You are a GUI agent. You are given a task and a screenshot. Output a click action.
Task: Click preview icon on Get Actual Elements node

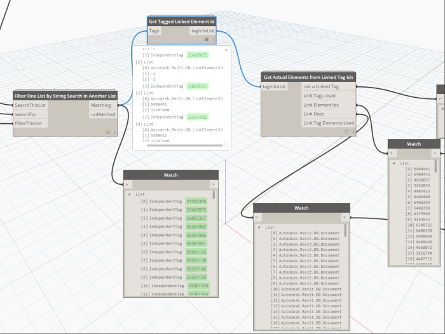tap(346, 132)
